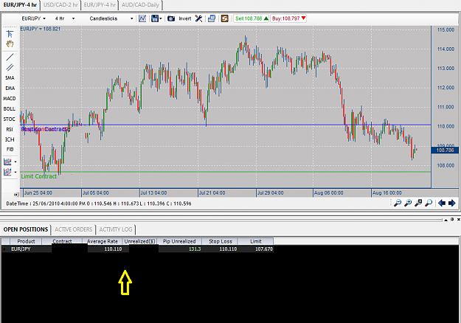Click the pip unrealized 131.3 value
Viewport: 461px width, 323px height.
pyautogui.click(x=195, y=249)
